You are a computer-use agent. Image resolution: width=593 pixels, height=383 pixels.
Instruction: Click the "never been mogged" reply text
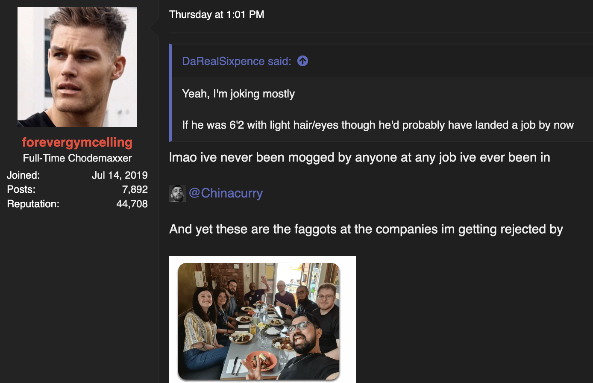coord(359,157)
